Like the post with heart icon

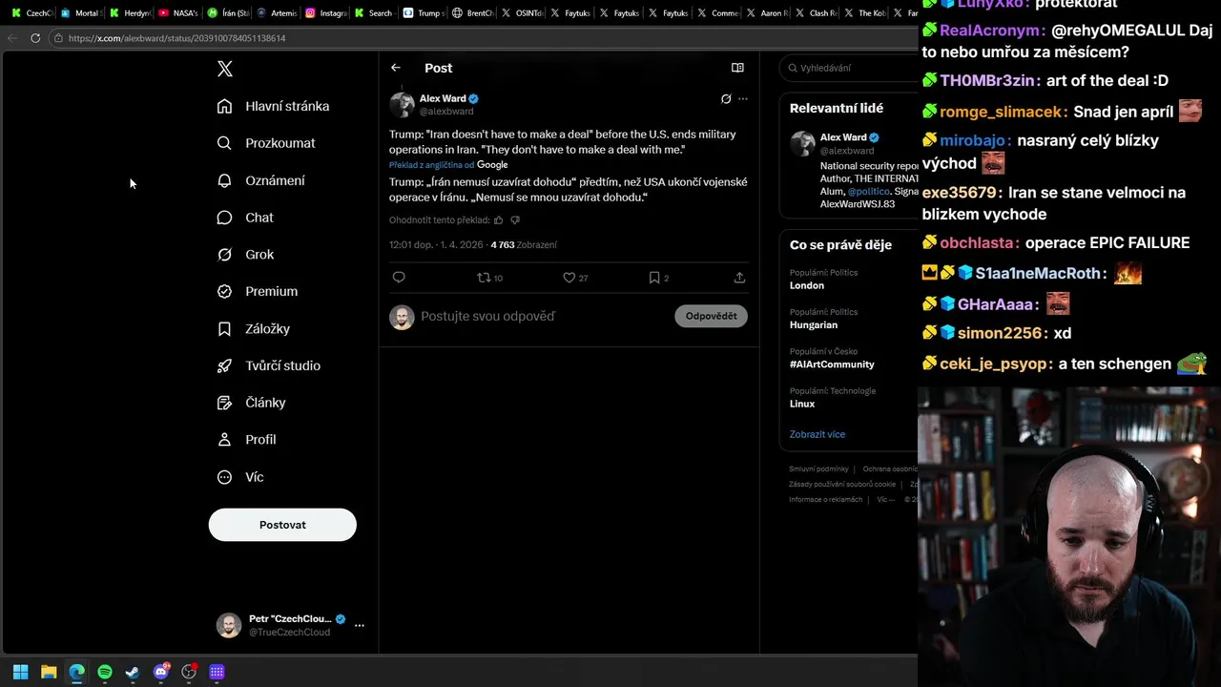coord(569,278)
